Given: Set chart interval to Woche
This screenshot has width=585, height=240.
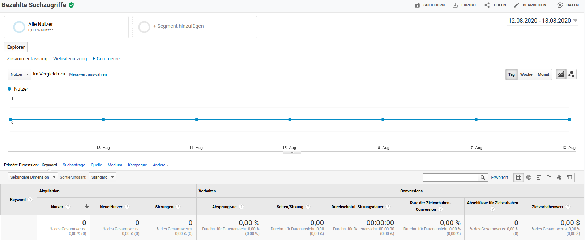Looking at the screenshot, I should (526, 74).
